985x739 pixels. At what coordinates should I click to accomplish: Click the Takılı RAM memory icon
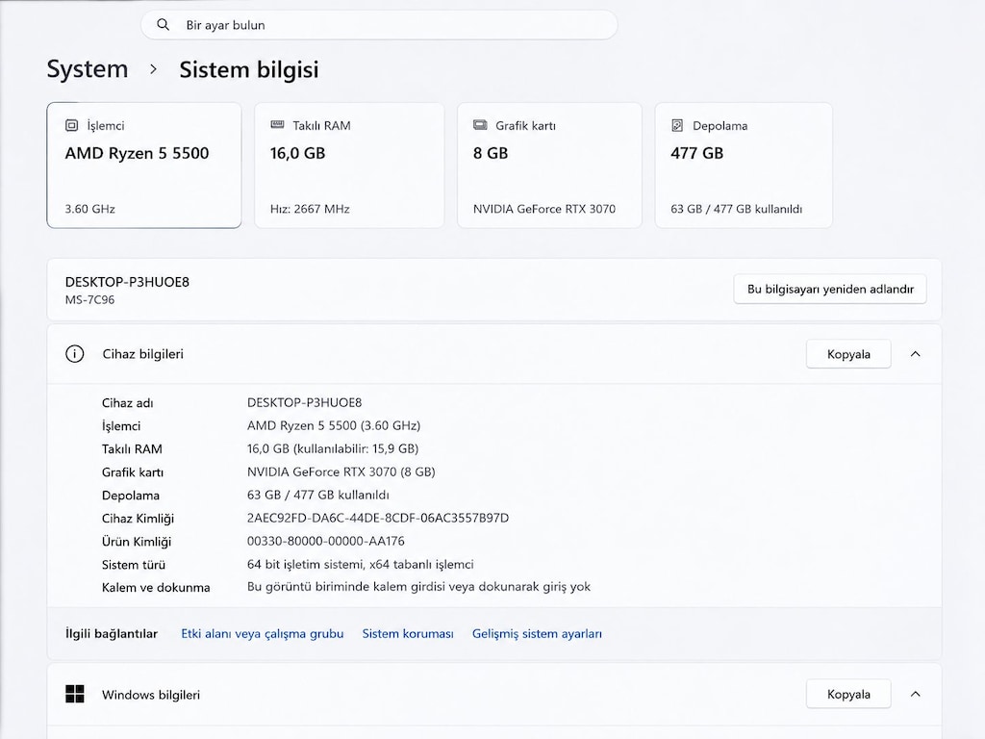277,125
